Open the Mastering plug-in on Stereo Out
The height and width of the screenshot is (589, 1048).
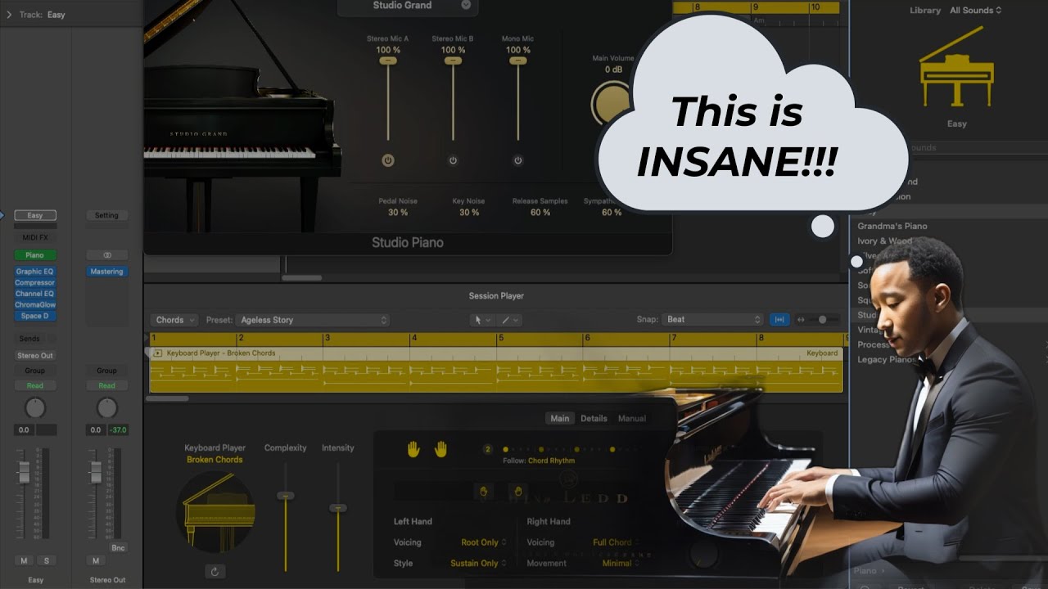coord(106,272)
